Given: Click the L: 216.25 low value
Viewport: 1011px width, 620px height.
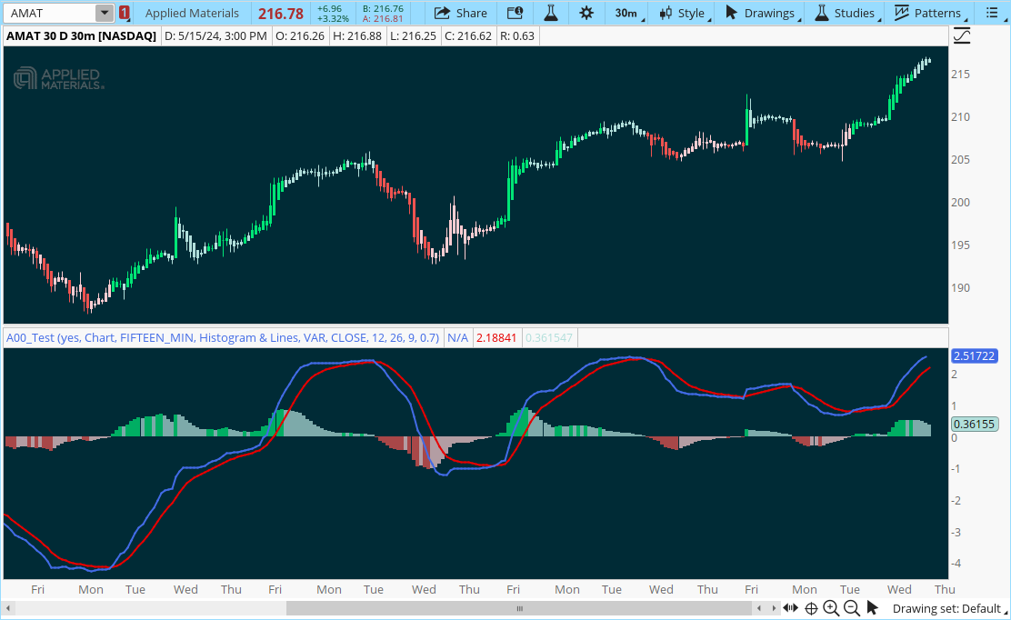Looking at the screenshot, I should (413, 36).
